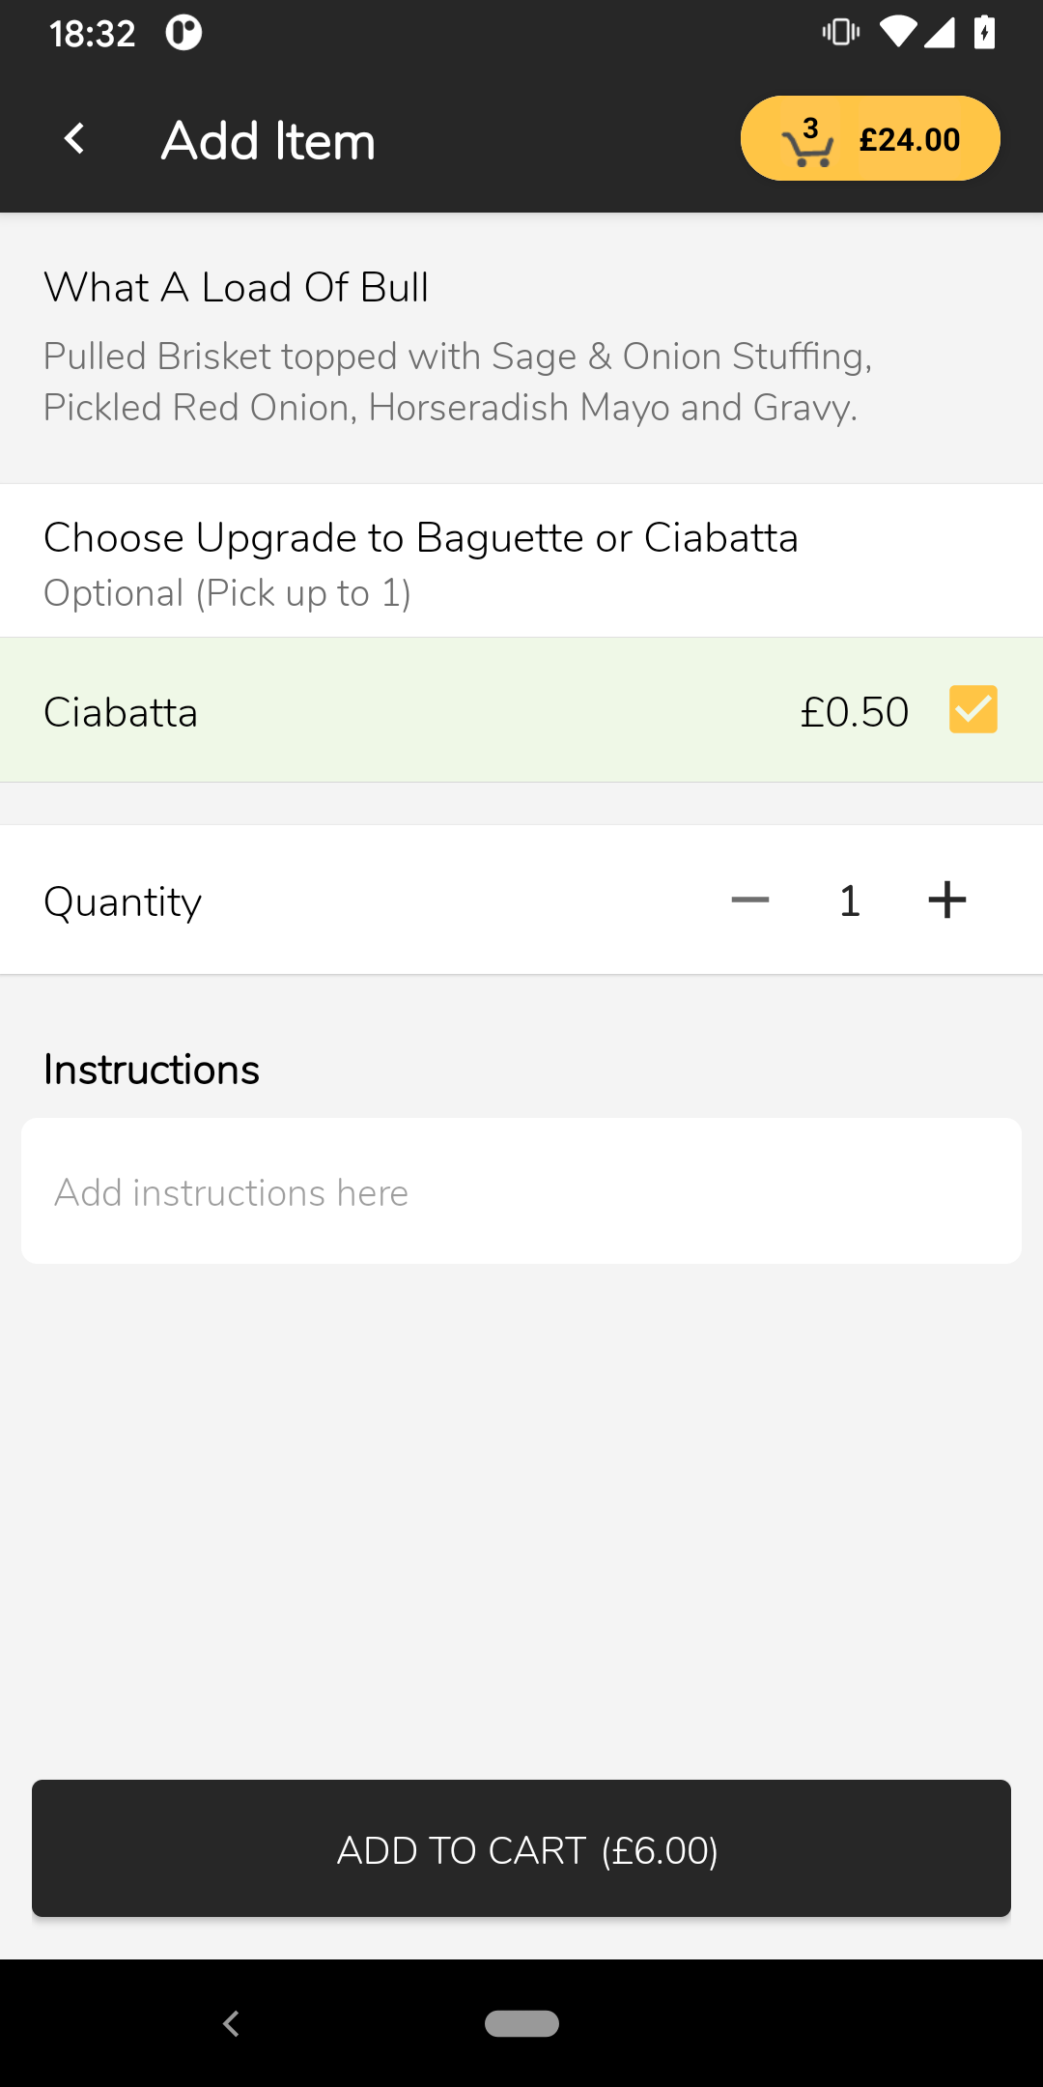Tap the £0.50 Ciabatta price
The width and height of the screenshot is (1043, 2087).
click(x=855, y=712)
